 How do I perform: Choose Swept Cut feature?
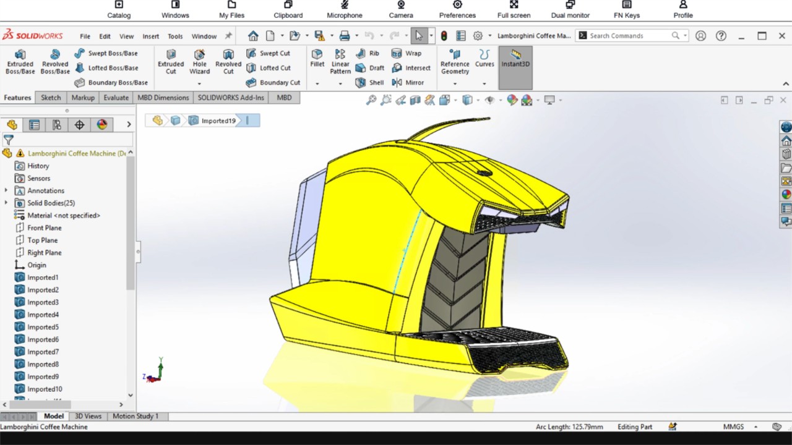point(268,53)
